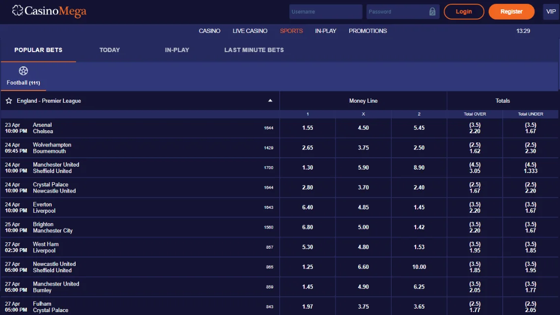Pick Chelsea away win at 5.45
Image resolution: width=560 pixels, height=315 pixels.
coord(419,128)
